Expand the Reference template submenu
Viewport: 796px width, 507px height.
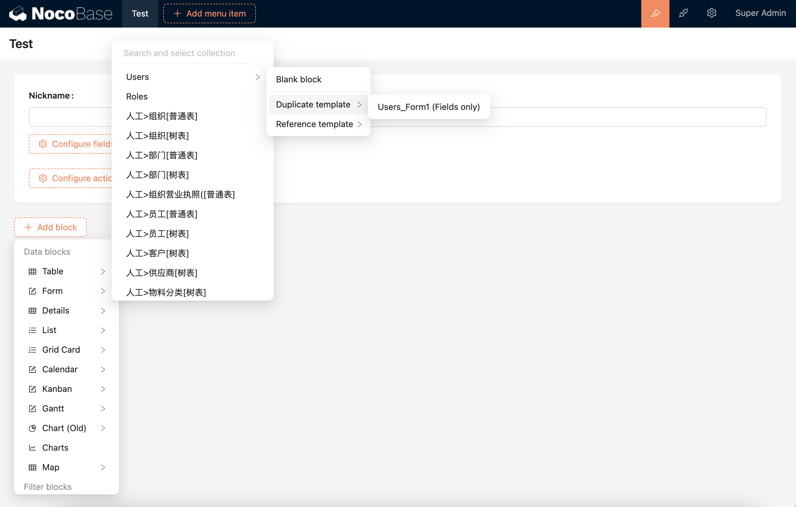359,124
